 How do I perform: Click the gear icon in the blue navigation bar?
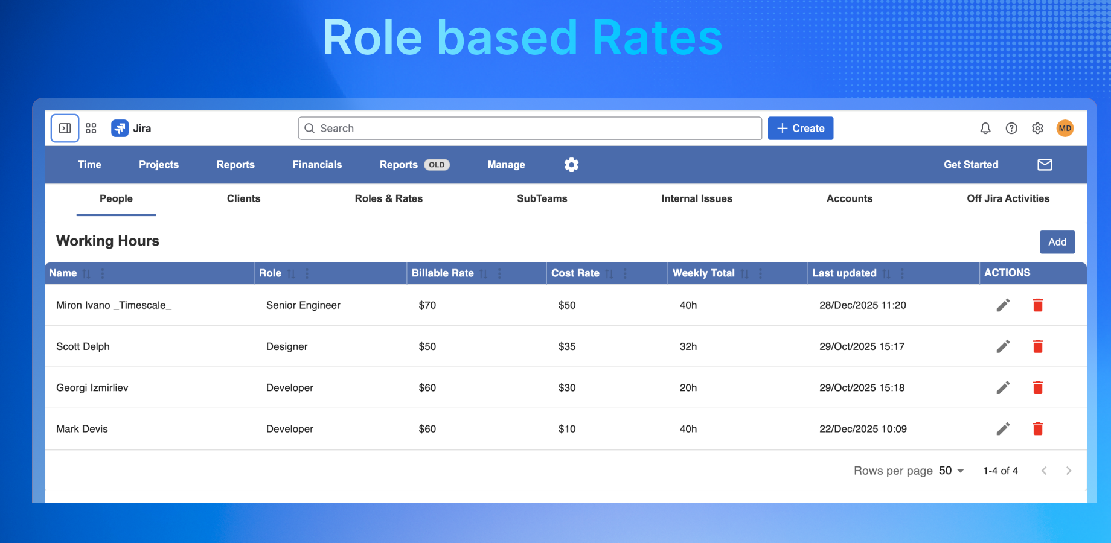click(x=571, y=164)
